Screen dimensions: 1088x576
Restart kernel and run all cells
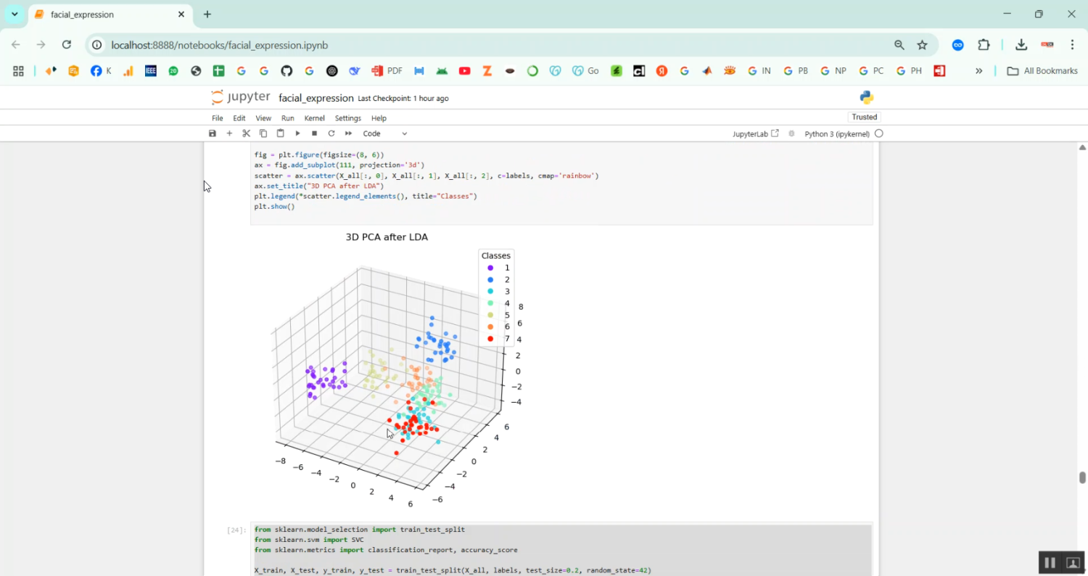[x=348, y=133]
